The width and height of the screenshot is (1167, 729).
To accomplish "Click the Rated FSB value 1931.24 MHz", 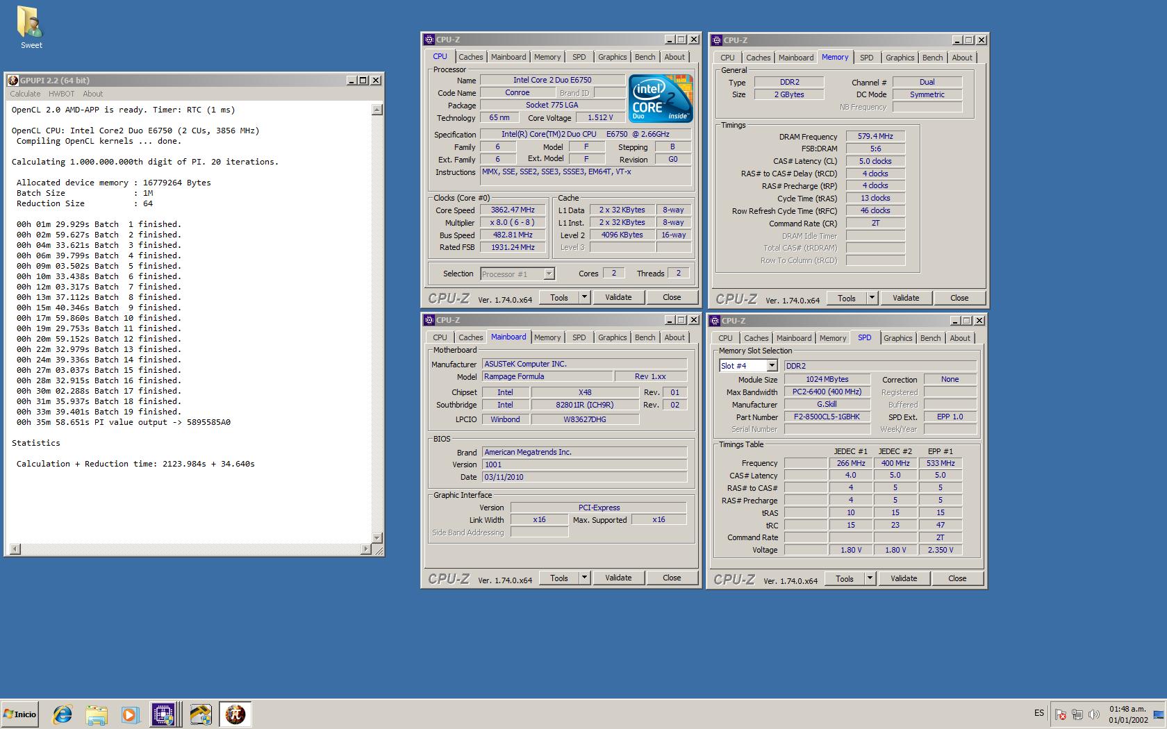I will click(513, 247).
